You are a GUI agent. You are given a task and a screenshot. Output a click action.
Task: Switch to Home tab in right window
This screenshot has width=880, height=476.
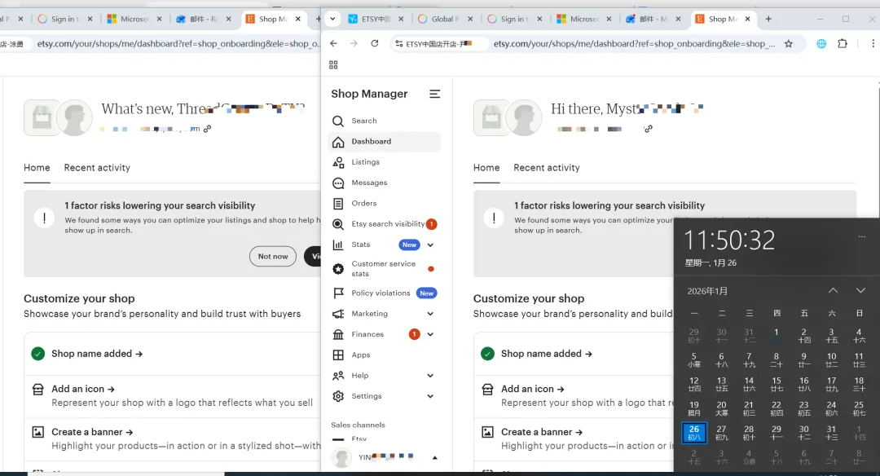486,168
